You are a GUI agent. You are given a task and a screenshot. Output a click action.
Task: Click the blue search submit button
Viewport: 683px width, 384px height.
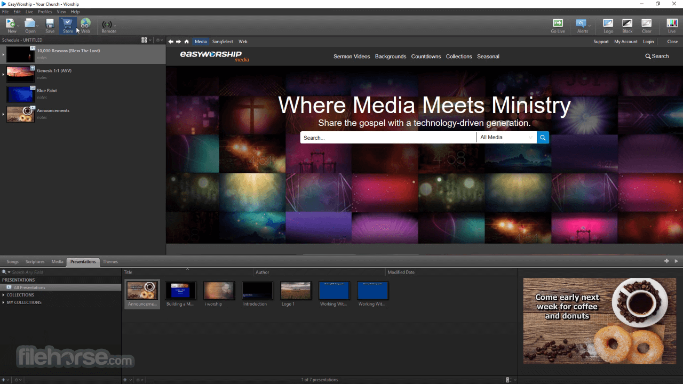pyautogui.click(x=543, y=138)
